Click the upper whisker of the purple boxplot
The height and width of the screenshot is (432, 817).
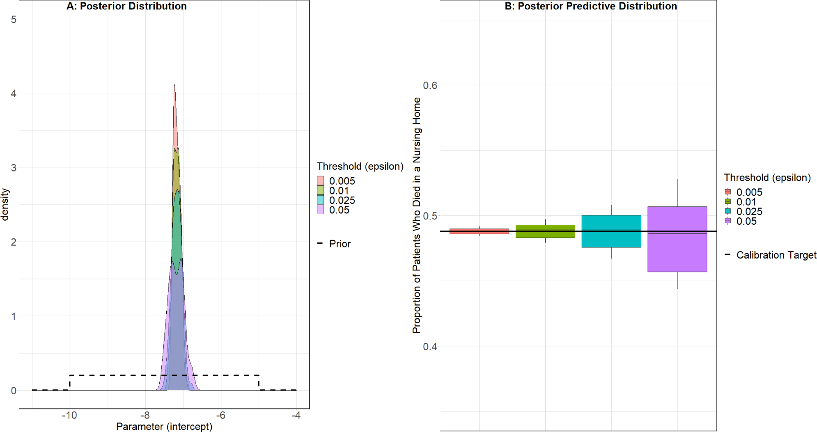[677, 193]
